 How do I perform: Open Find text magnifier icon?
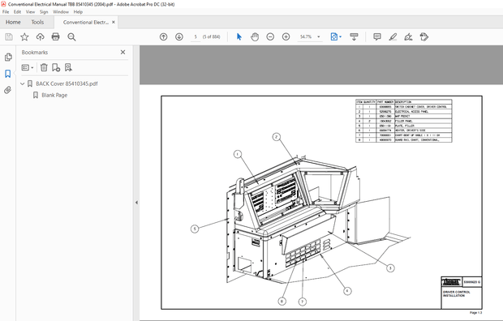point(71,36)
